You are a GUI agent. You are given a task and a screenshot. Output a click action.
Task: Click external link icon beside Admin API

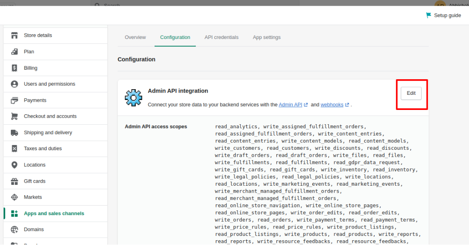[306, 105]
